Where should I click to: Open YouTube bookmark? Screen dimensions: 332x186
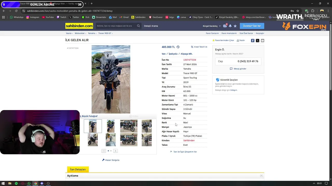click(x=48, y=17)
